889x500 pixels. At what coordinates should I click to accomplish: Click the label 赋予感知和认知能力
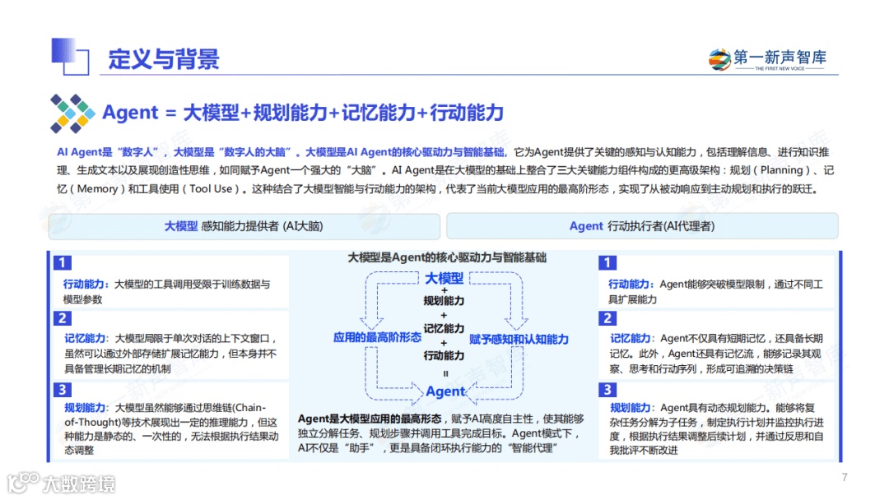coord(519,339)
